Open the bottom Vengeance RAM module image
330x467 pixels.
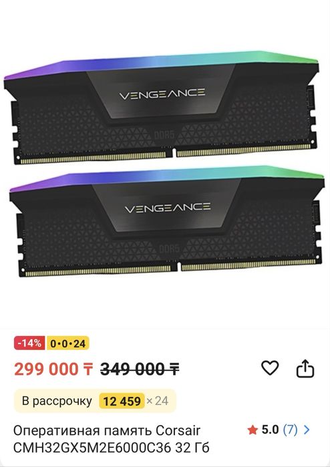coord(167,222)
